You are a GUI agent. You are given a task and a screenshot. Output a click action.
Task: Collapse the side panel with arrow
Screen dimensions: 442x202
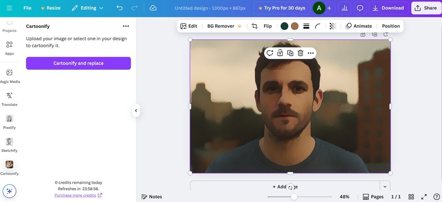point(136,111)
